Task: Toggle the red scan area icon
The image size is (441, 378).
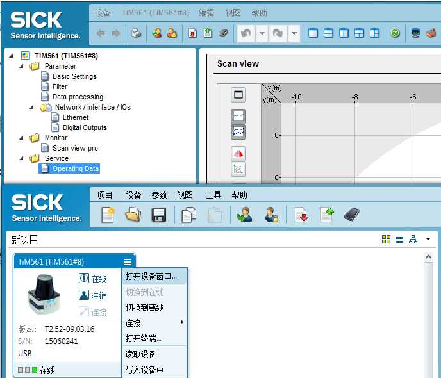Action: click(238, 154)
